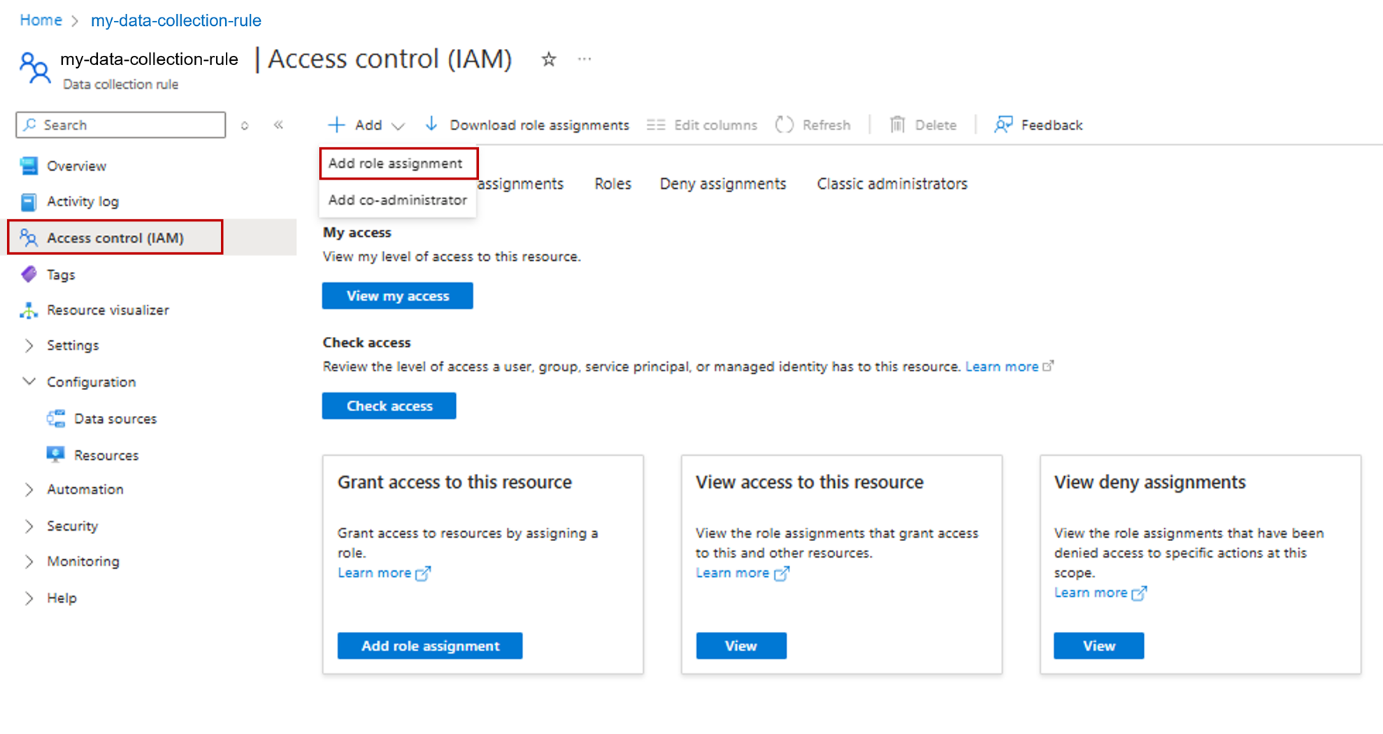The width and height of the screenshot is (1383, 734).
Task: Open Resources under Configuration
Action: coord(106,454)
